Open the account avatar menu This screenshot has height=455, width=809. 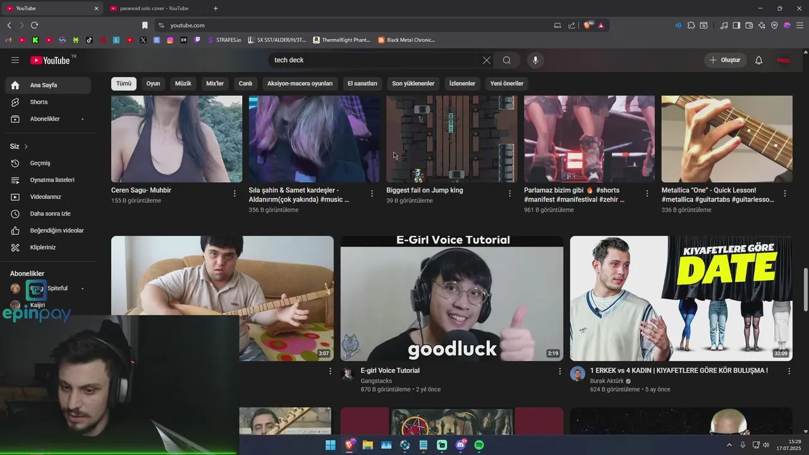(783, 60)
